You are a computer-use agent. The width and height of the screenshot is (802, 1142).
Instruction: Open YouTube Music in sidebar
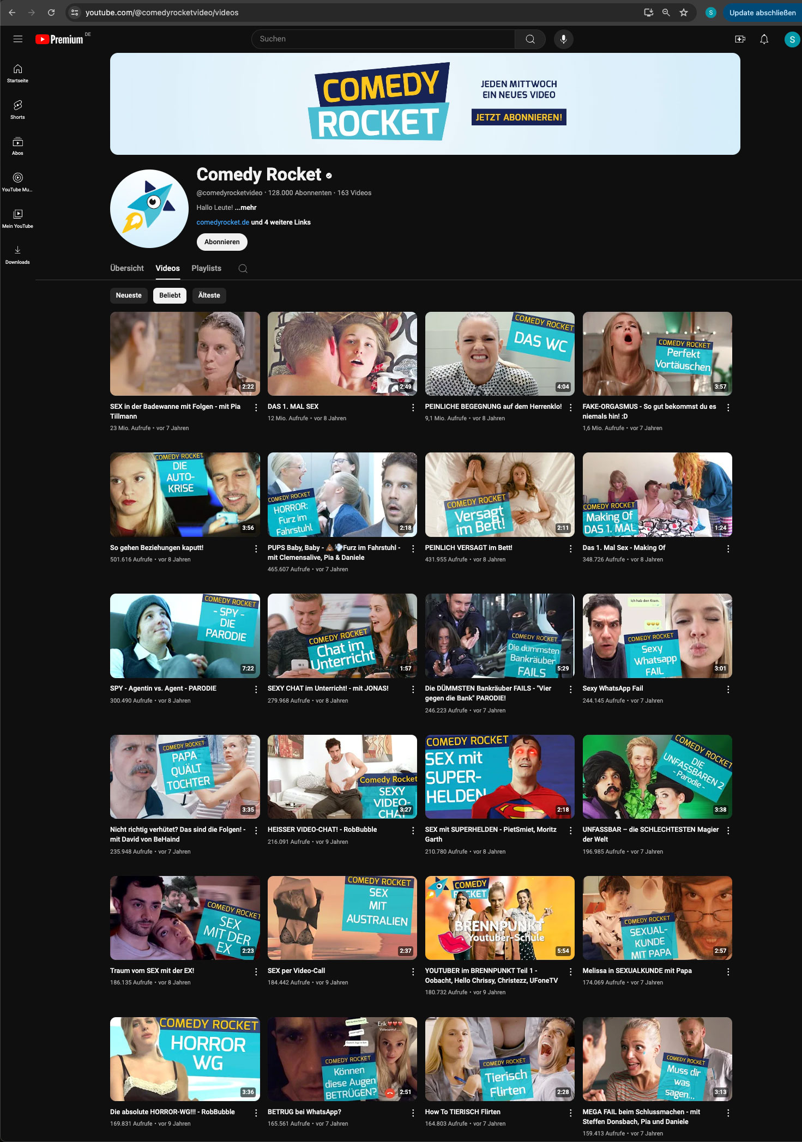pos(17,182)
